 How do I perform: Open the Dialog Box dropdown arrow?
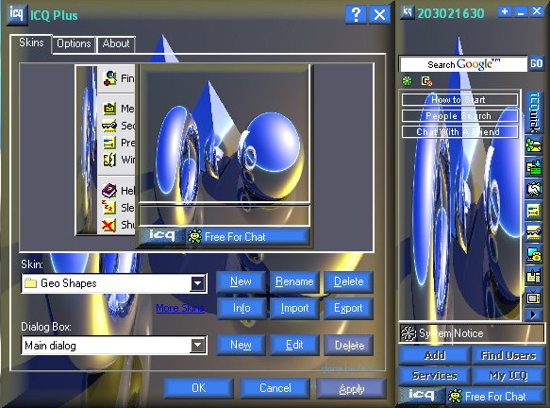[198, 346]
